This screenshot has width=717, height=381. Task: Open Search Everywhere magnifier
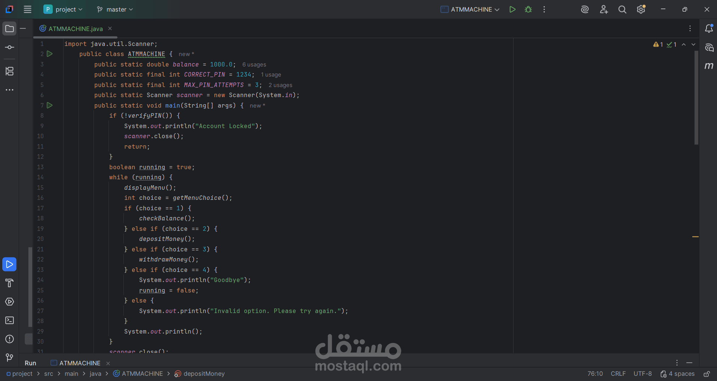coord(622,9)
